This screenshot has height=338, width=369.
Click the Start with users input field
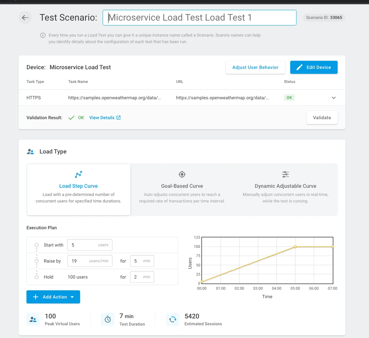pyautogui.click(x=90, y=245)
